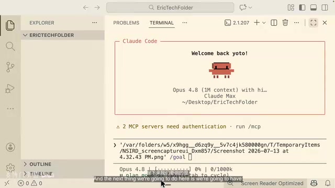335x188 pixels.
Task: Expand the TIMELINE section
Action: click(63, 173)
